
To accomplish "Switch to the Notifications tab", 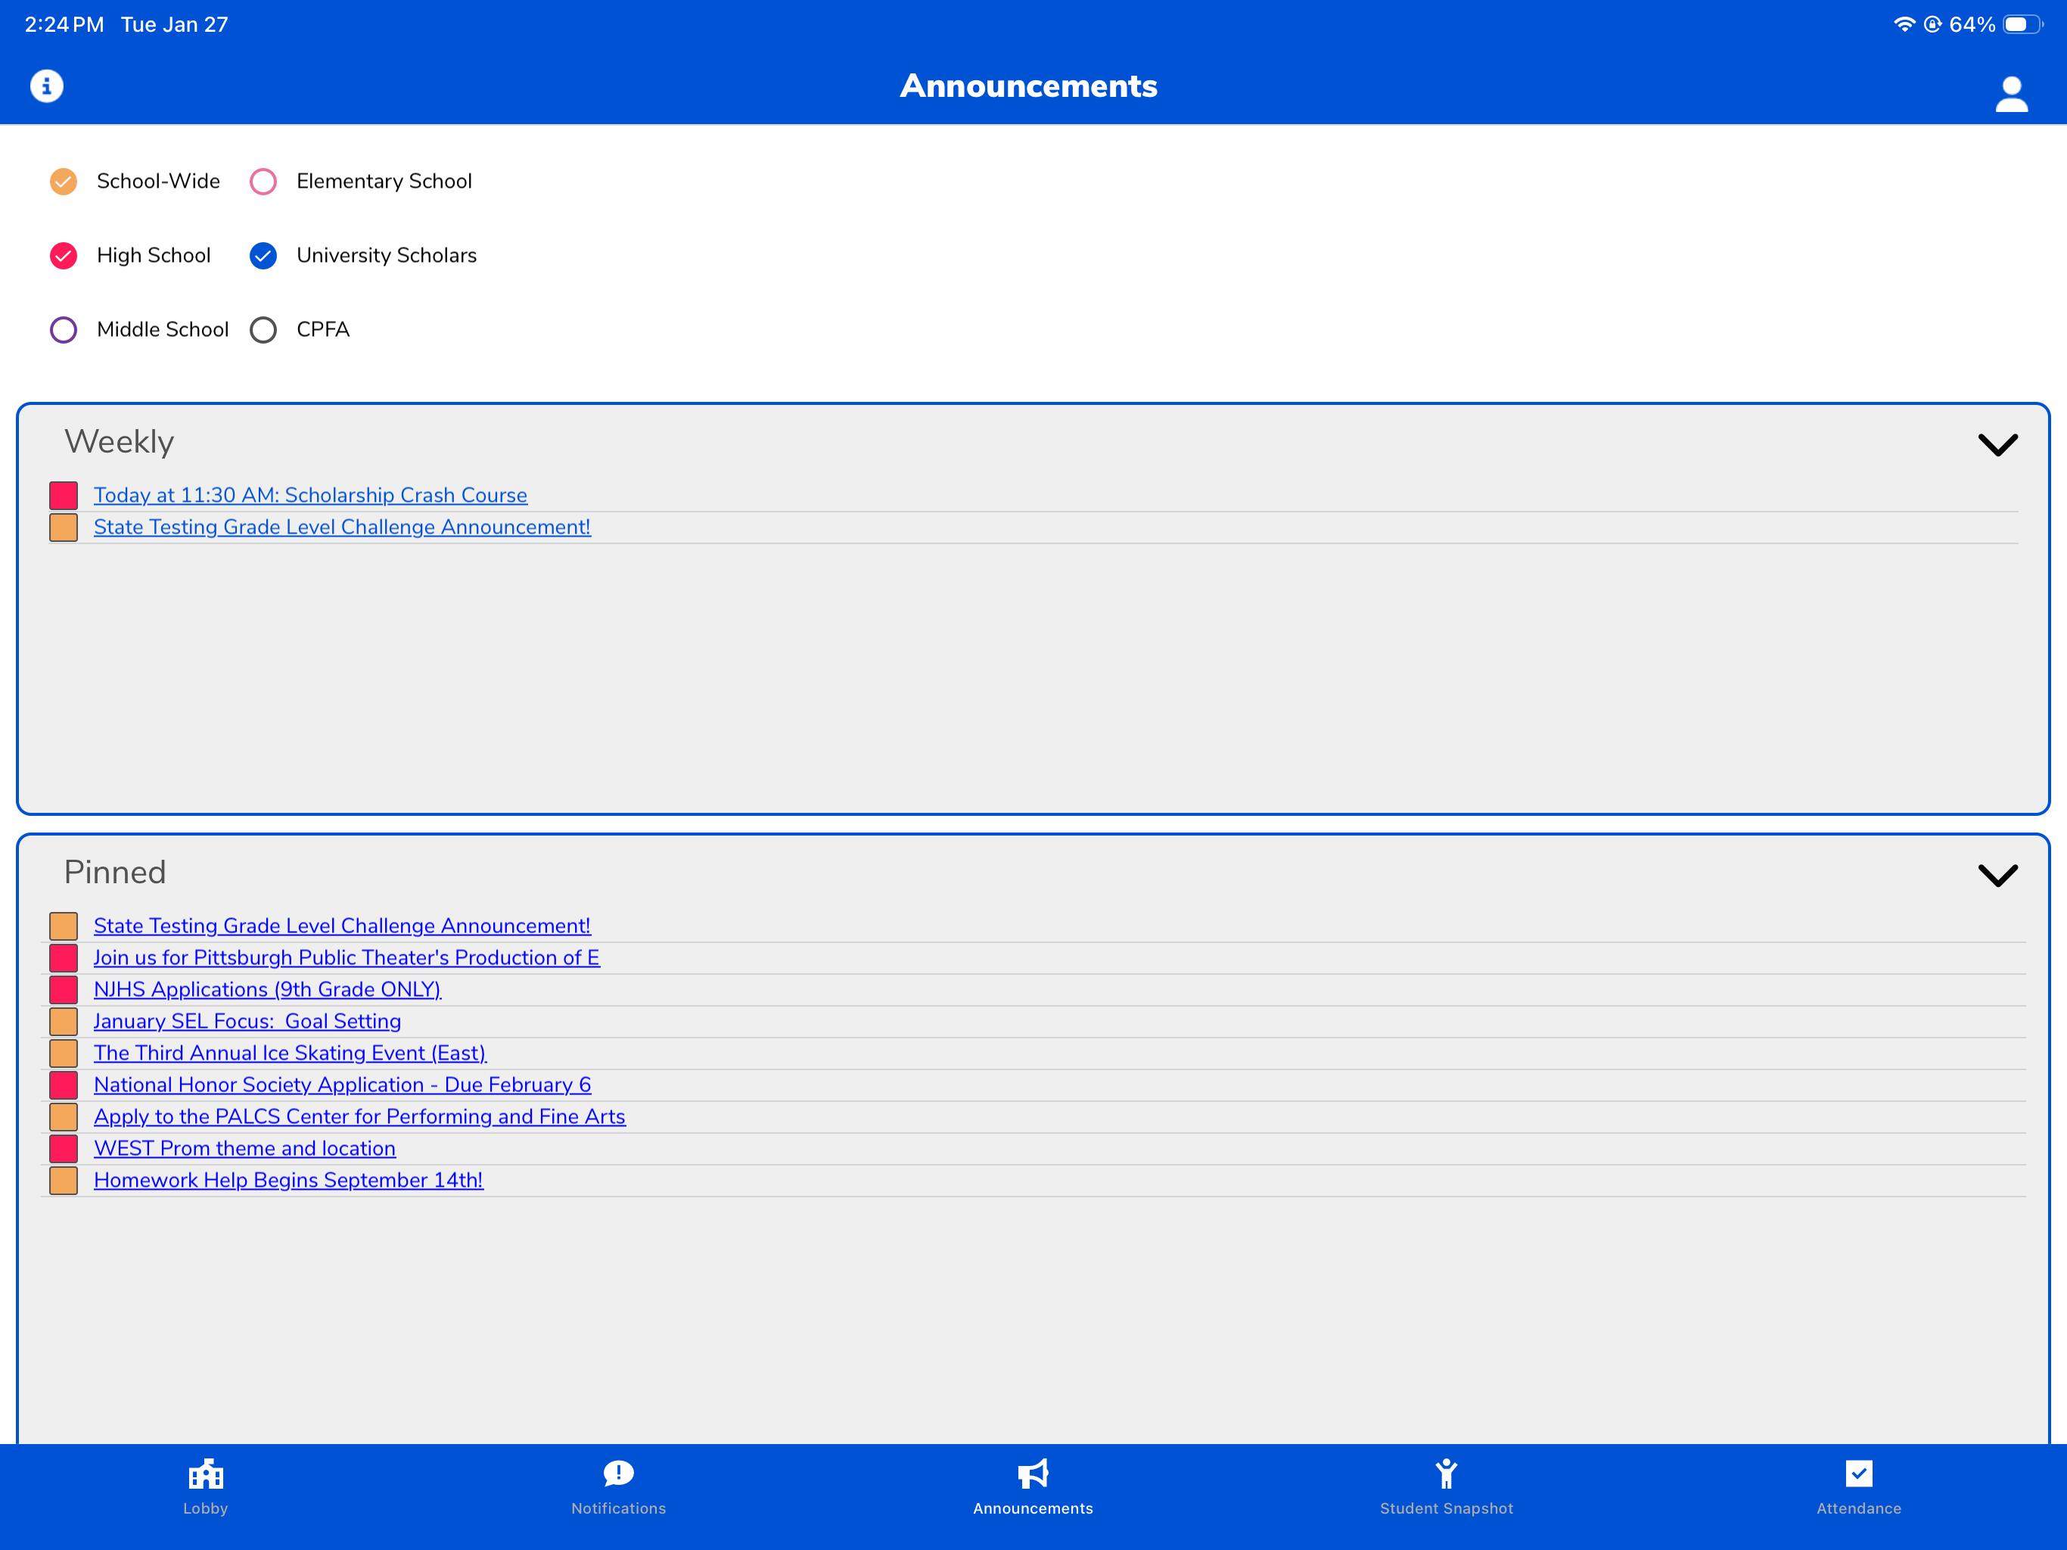I will (619, 1509).
